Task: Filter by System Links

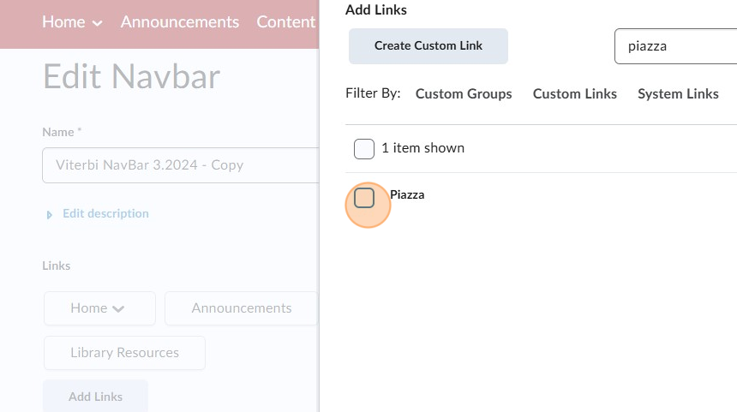Action: point(678,94)
